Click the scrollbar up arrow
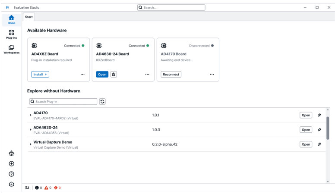 pyautogui.click(x=328, y=110)
